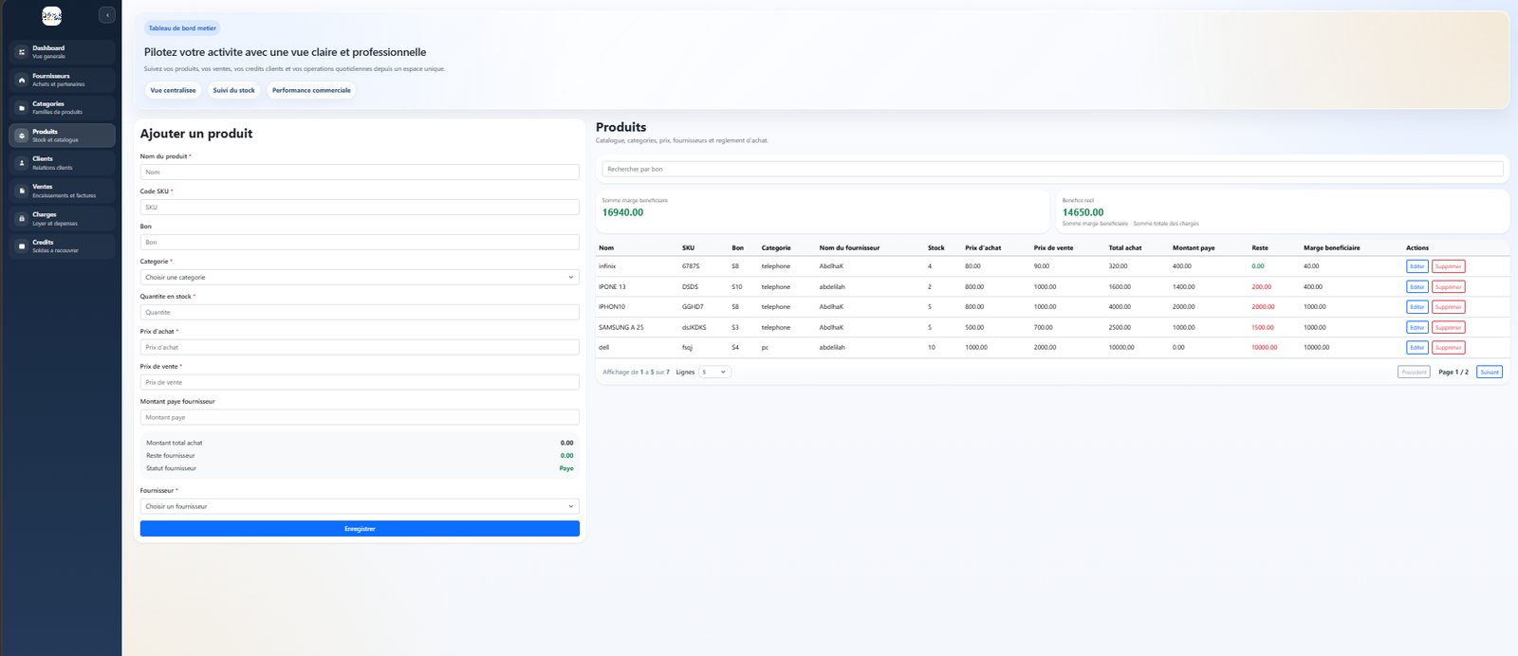Viewport: 1518px width, 656px height.
Task: Click Supprimer for the IPHON10 row
Action: [x=1448, y=307]
